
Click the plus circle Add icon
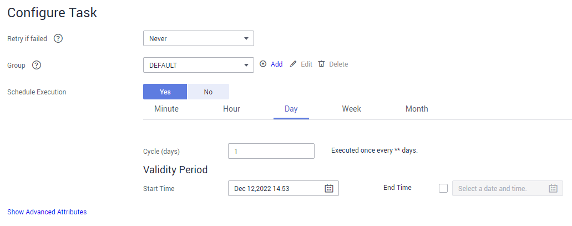click(263, 64)
